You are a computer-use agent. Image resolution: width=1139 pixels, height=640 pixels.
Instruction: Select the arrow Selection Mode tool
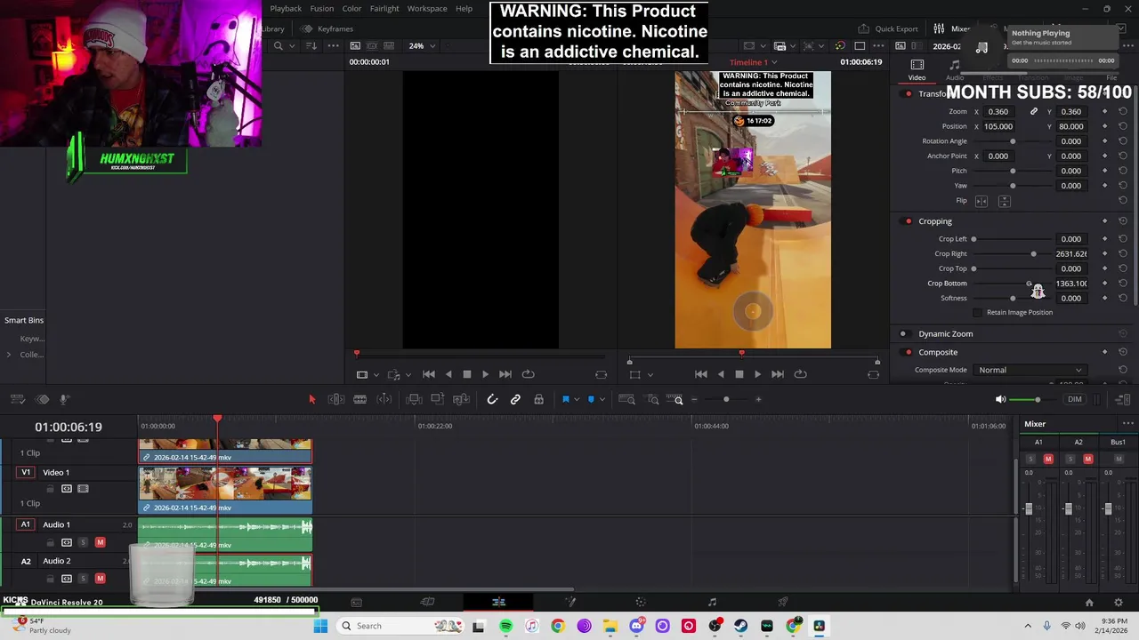coord(311,399)
